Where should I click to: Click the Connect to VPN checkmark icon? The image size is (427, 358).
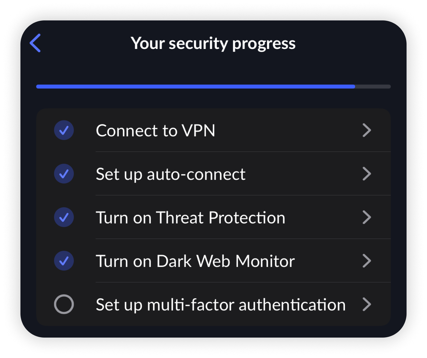tap(64, 130)
